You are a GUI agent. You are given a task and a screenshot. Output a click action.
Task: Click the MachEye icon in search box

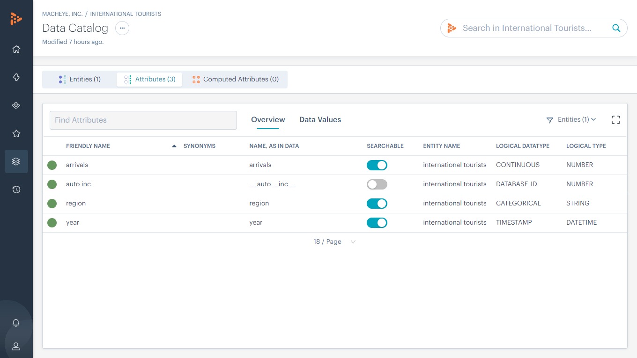452,28
